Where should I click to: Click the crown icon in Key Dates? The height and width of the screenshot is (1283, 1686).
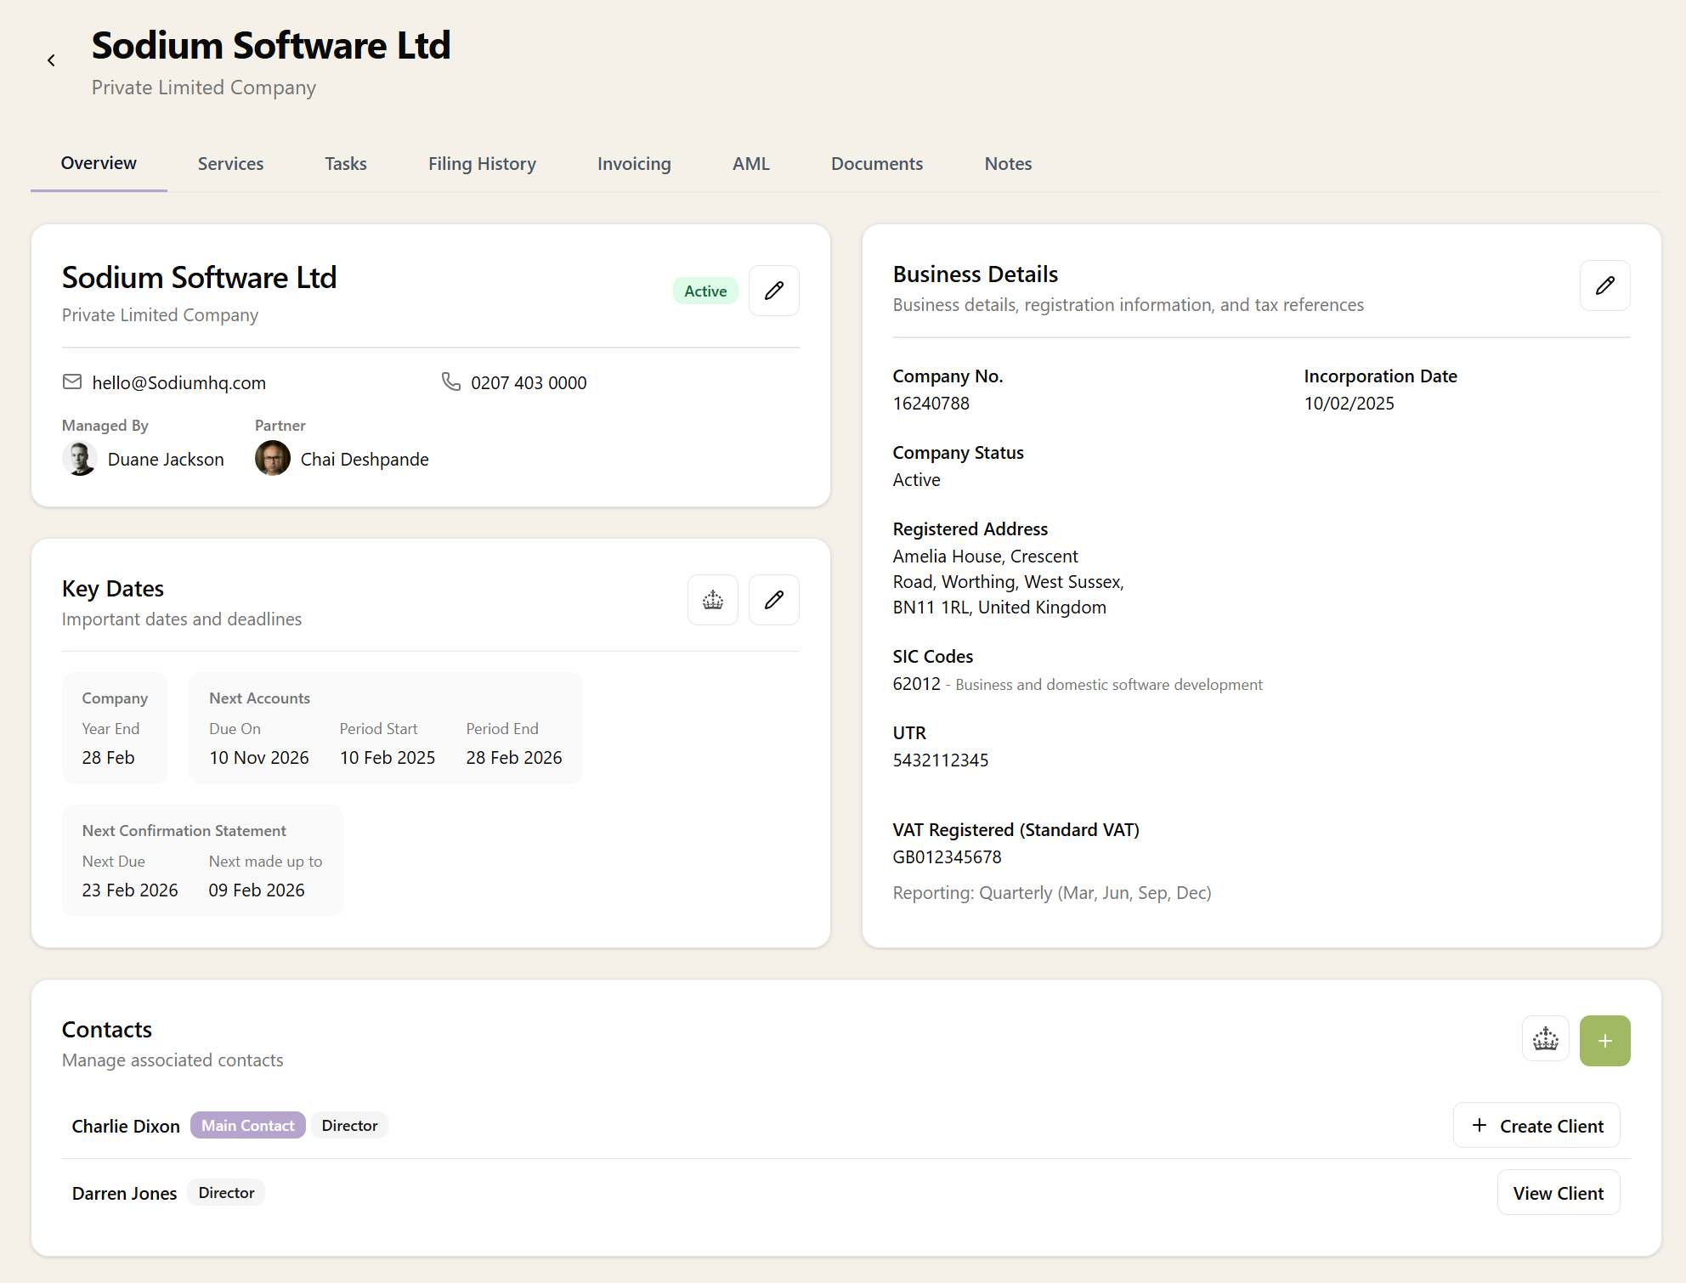pyautogui.click(x=712, y=600)
